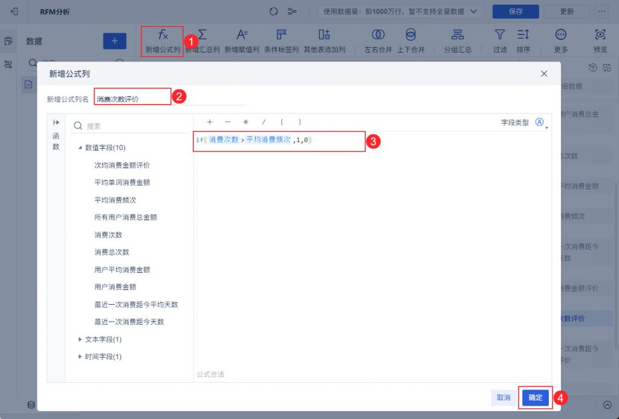
Task: Insert the left parenthesis
Action: [x=282, y=122]
